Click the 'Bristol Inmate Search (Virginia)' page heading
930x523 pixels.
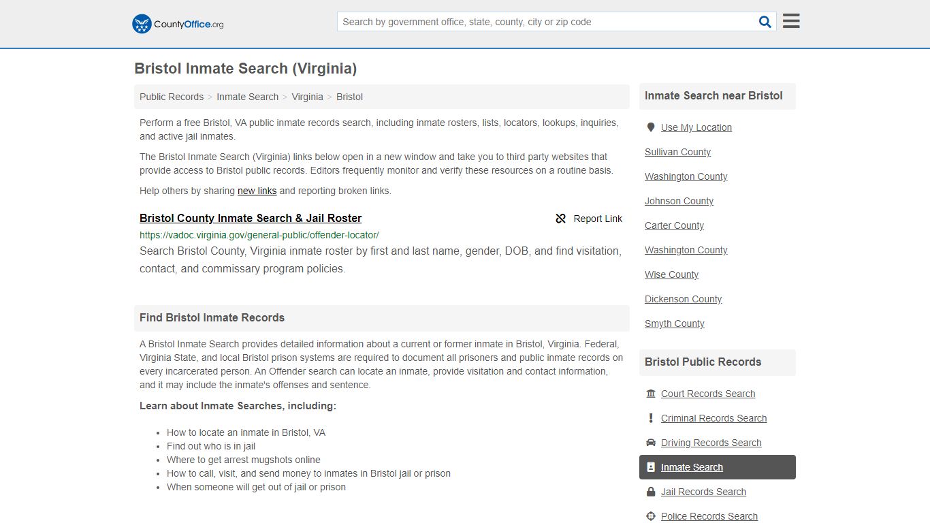click(x=245, y=69)
